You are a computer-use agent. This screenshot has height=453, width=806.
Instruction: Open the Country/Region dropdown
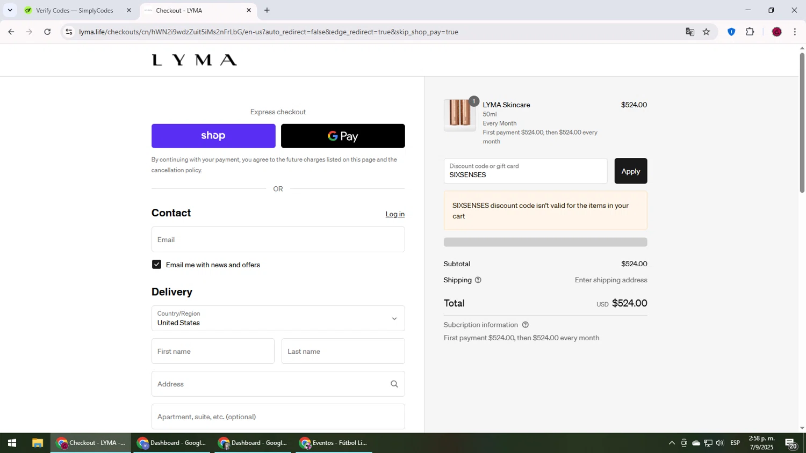click(278, 318)
